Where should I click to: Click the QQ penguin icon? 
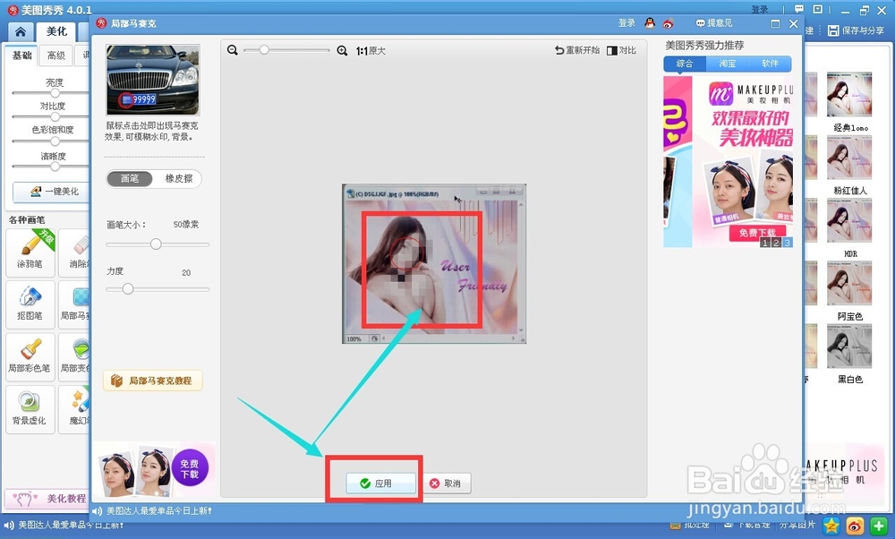coord(650,23)
